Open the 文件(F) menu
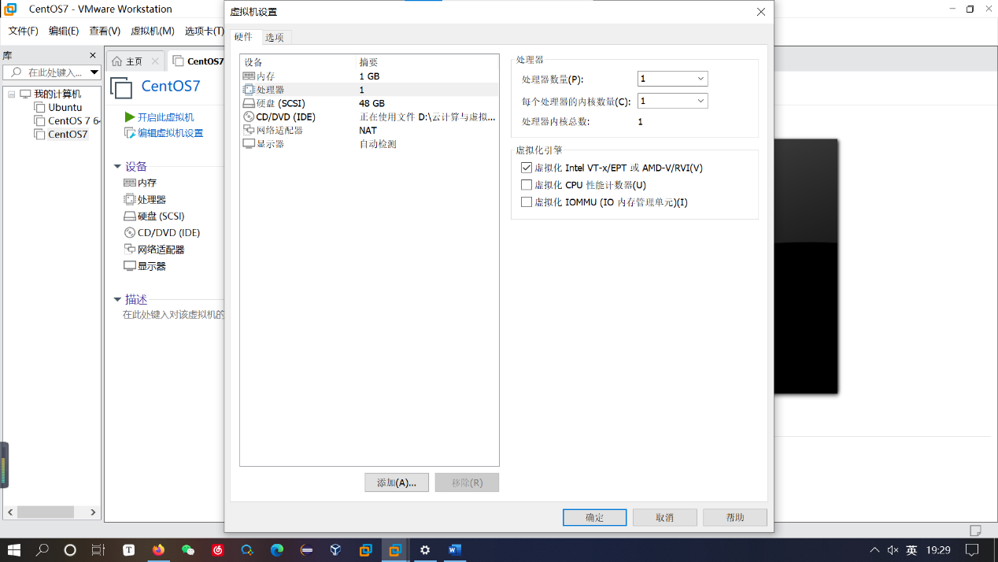Image resolution: width=998 pixels, height=562 pixels. tap(24, 31)
